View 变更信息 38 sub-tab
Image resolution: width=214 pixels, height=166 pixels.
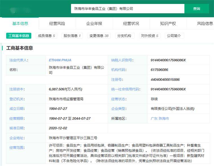point(99,36)
